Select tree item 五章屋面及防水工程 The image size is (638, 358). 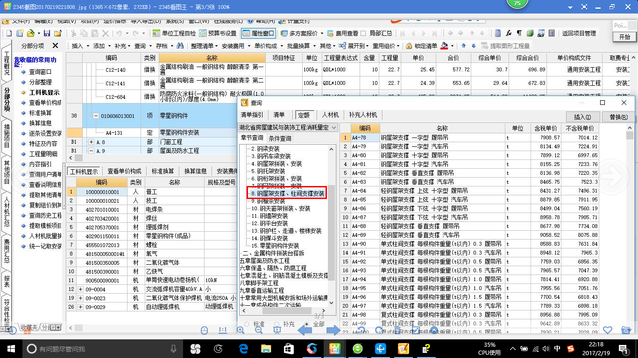point(264,261)
